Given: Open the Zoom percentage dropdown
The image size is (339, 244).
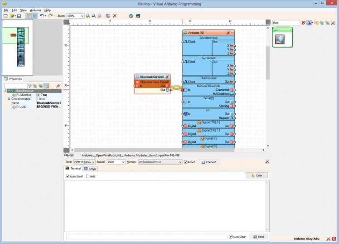Looking at the screenshot, I should coord(82,16).
